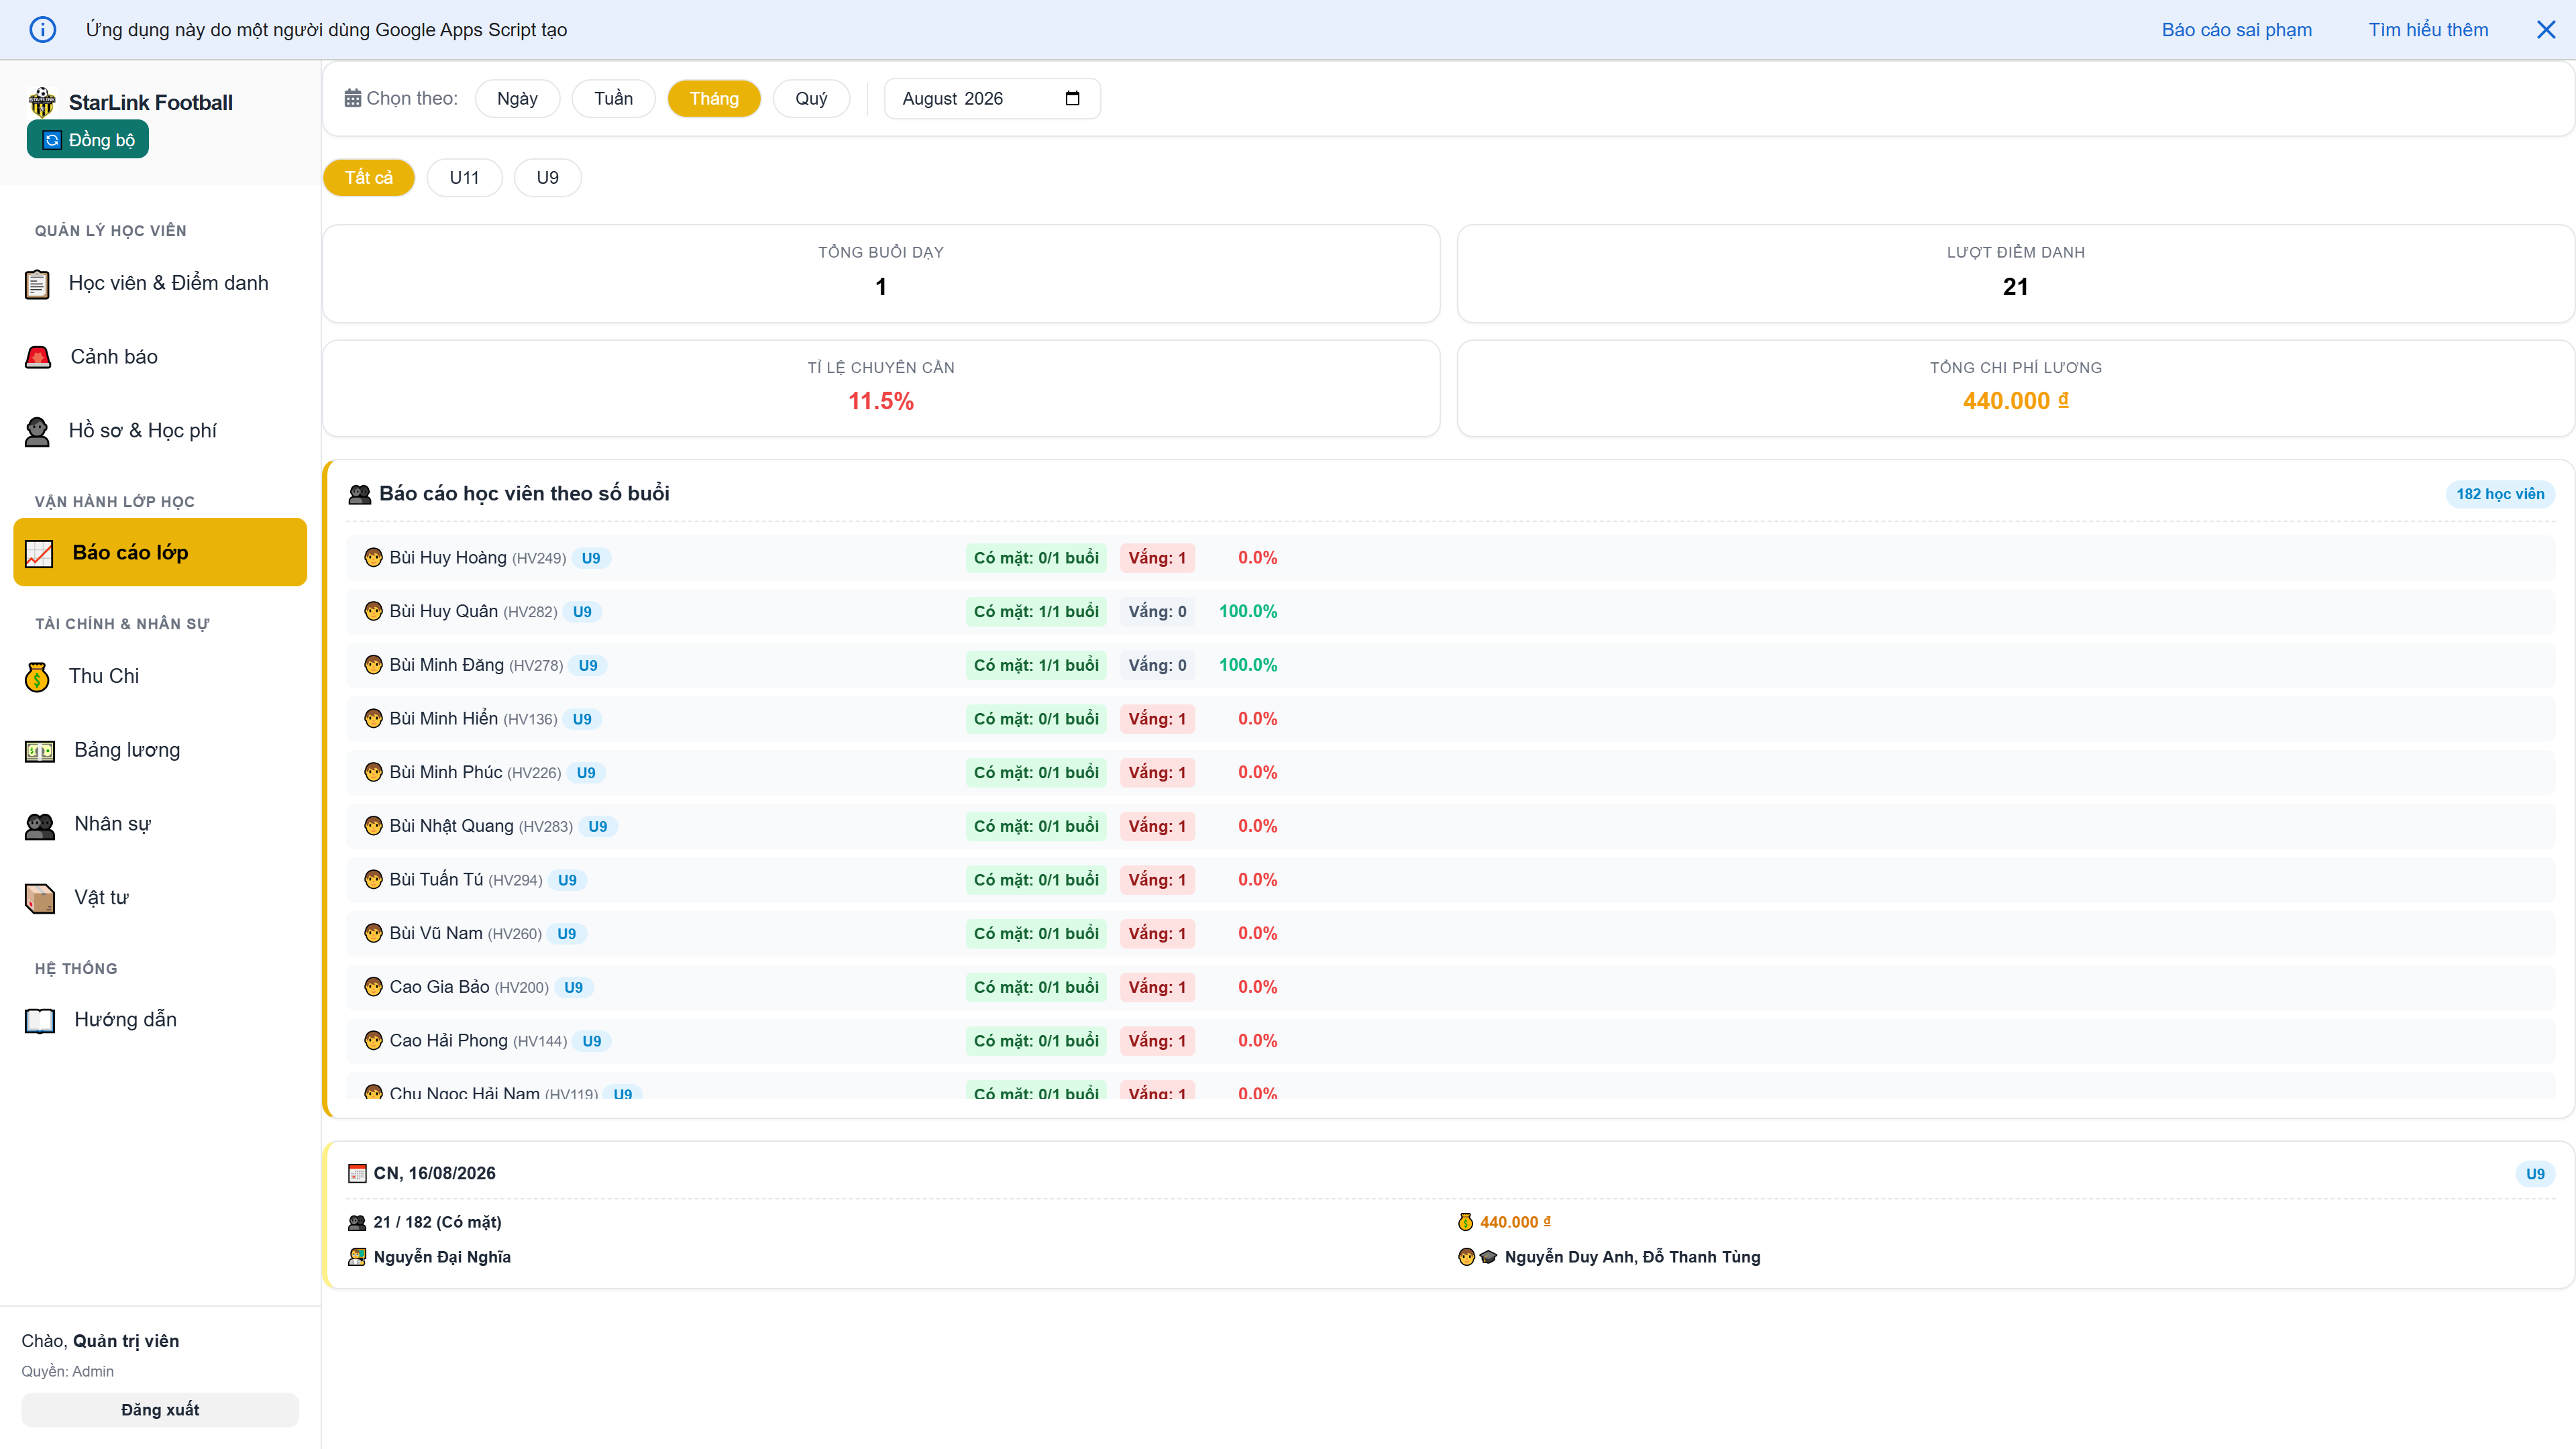Open the Bảng lương section

click(160, 751)
